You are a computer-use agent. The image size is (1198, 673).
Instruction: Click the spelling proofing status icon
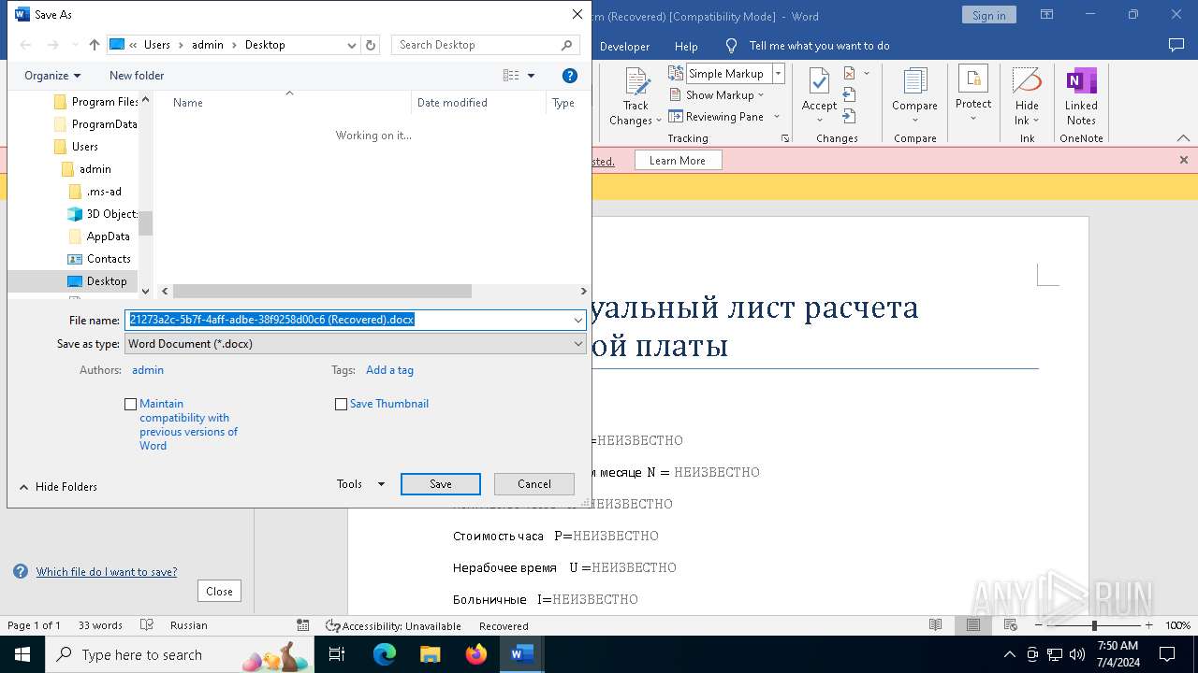[x=146, y=625]
